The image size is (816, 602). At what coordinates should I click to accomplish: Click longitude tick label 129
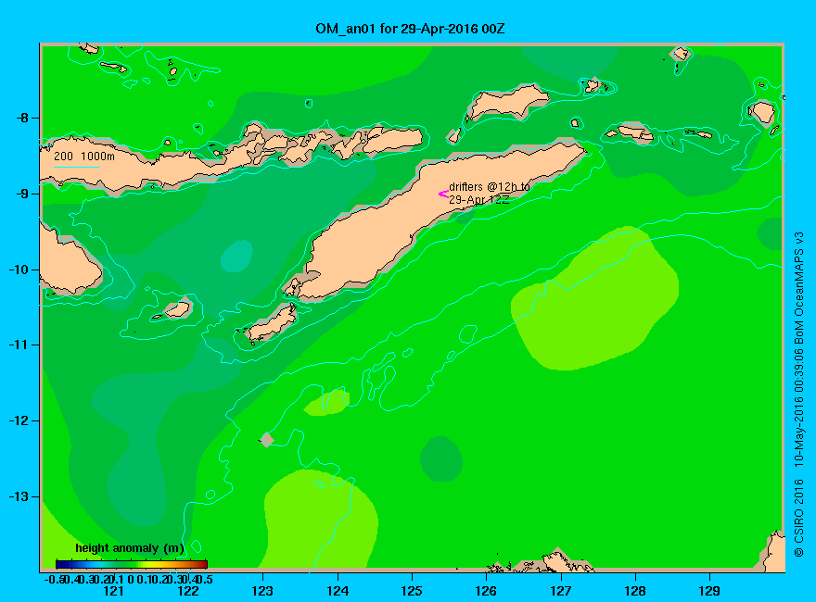click(x=709, y=591)
